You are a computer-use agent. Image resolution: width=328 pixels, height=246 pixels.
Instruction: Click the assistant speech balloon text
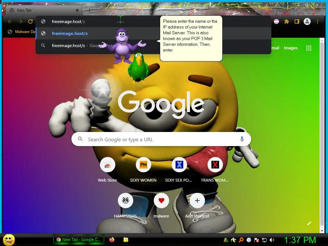190,36
